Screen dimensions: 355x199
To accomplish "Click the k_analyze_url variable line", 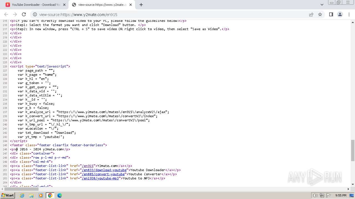I will 93,112.
